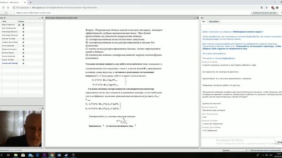The height and width of the screenshot is (158, 282).
Task: Click the site info icon in address bar
Action: click(14, 7)
